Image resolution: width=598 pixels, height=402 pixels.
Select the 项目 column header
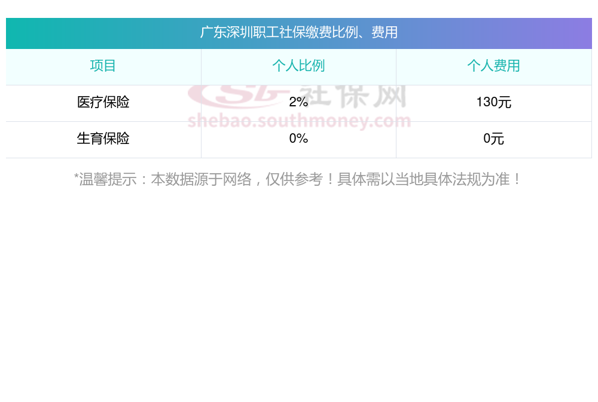point(103,66)
